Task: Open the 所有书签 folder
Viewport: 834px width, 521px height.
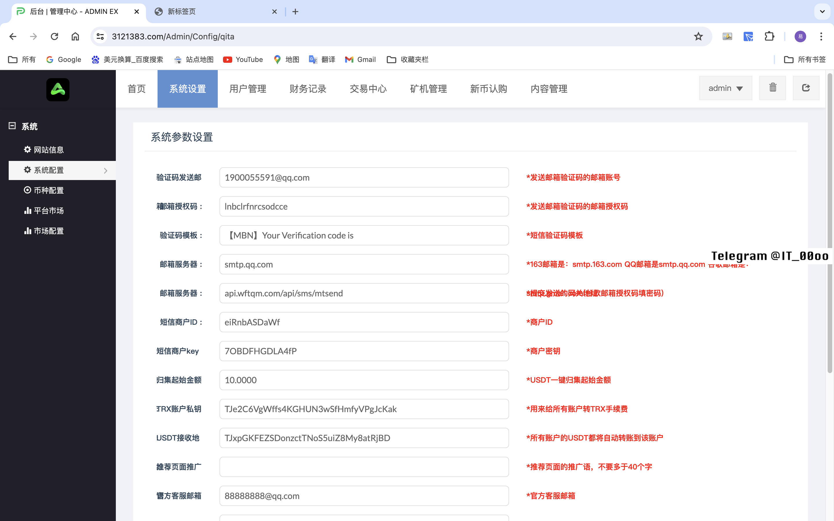Action: (x=805, y=60)
